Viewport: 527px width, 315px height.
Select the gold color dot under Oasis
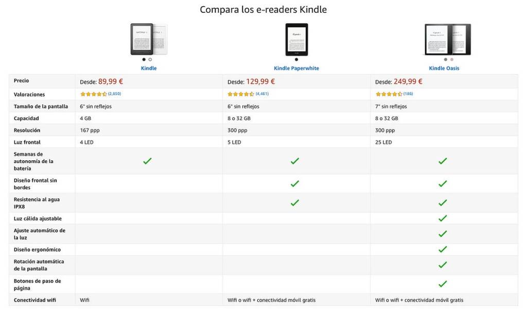click(x=452, y=60)
